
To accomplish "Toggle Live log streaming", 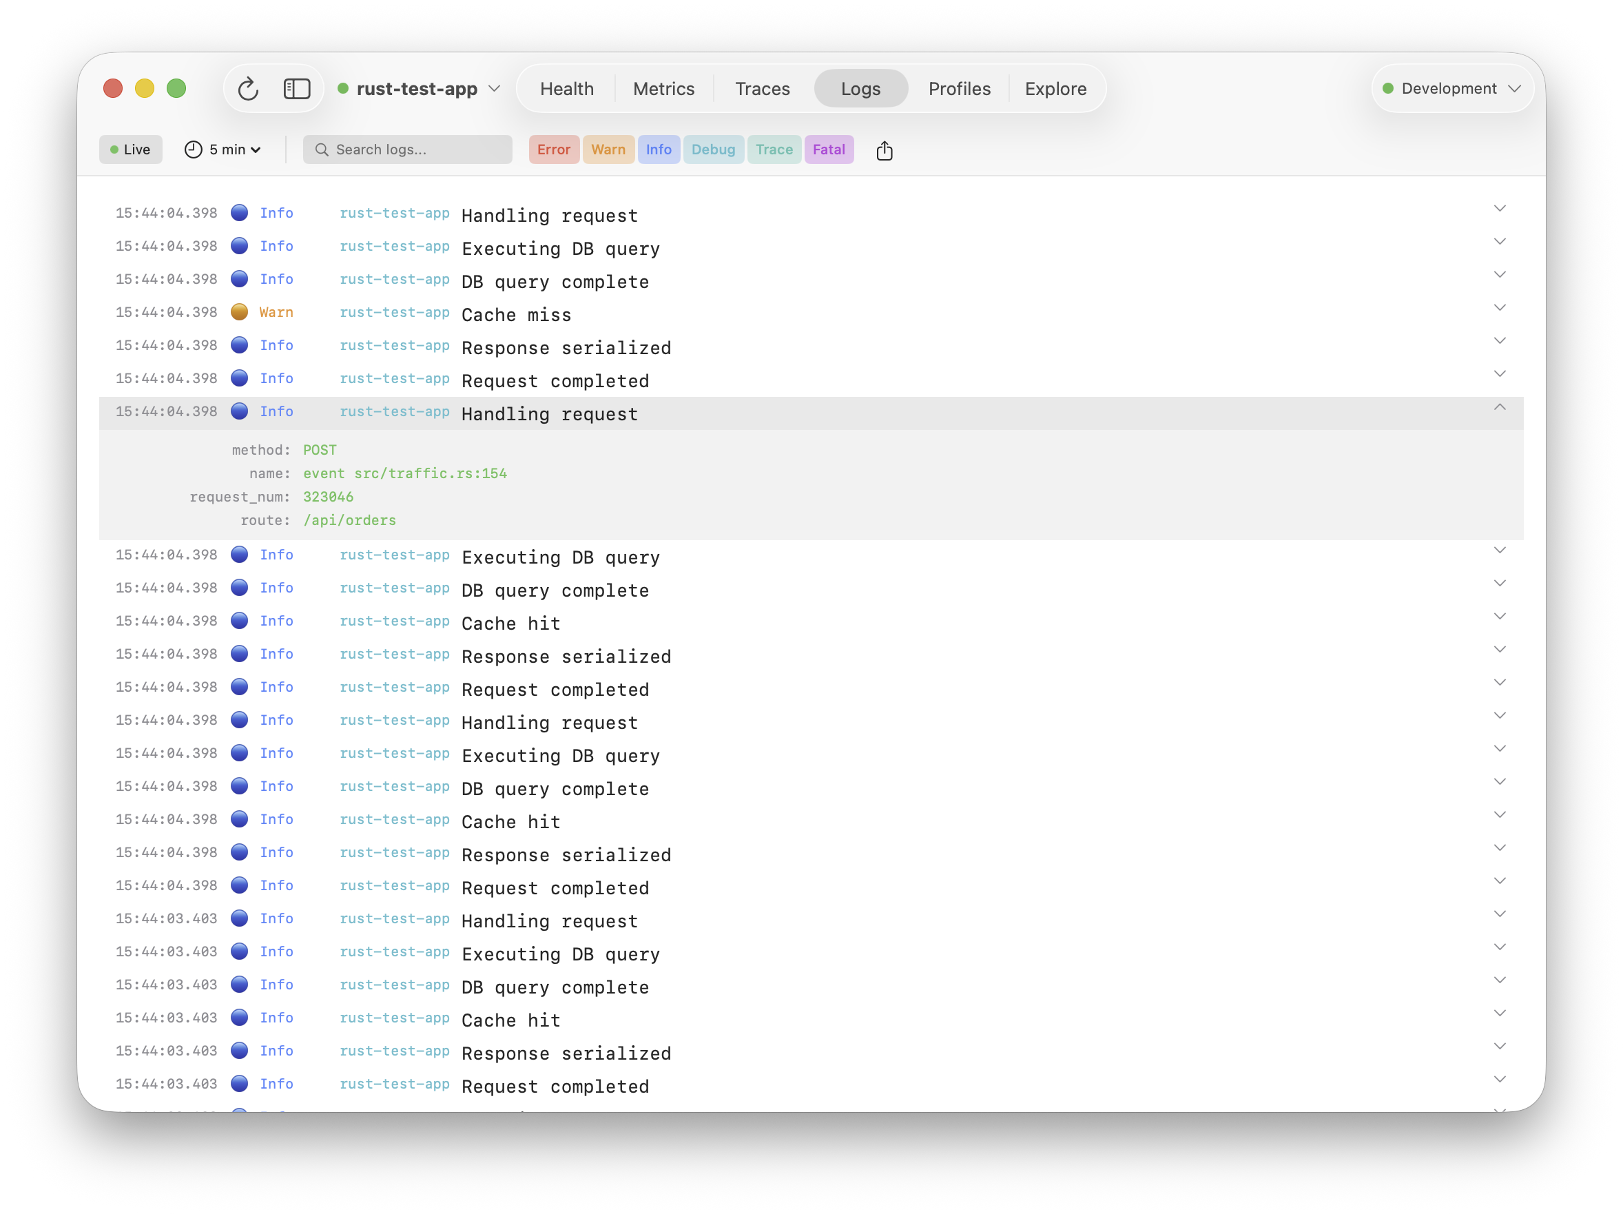I will [131, 149].
